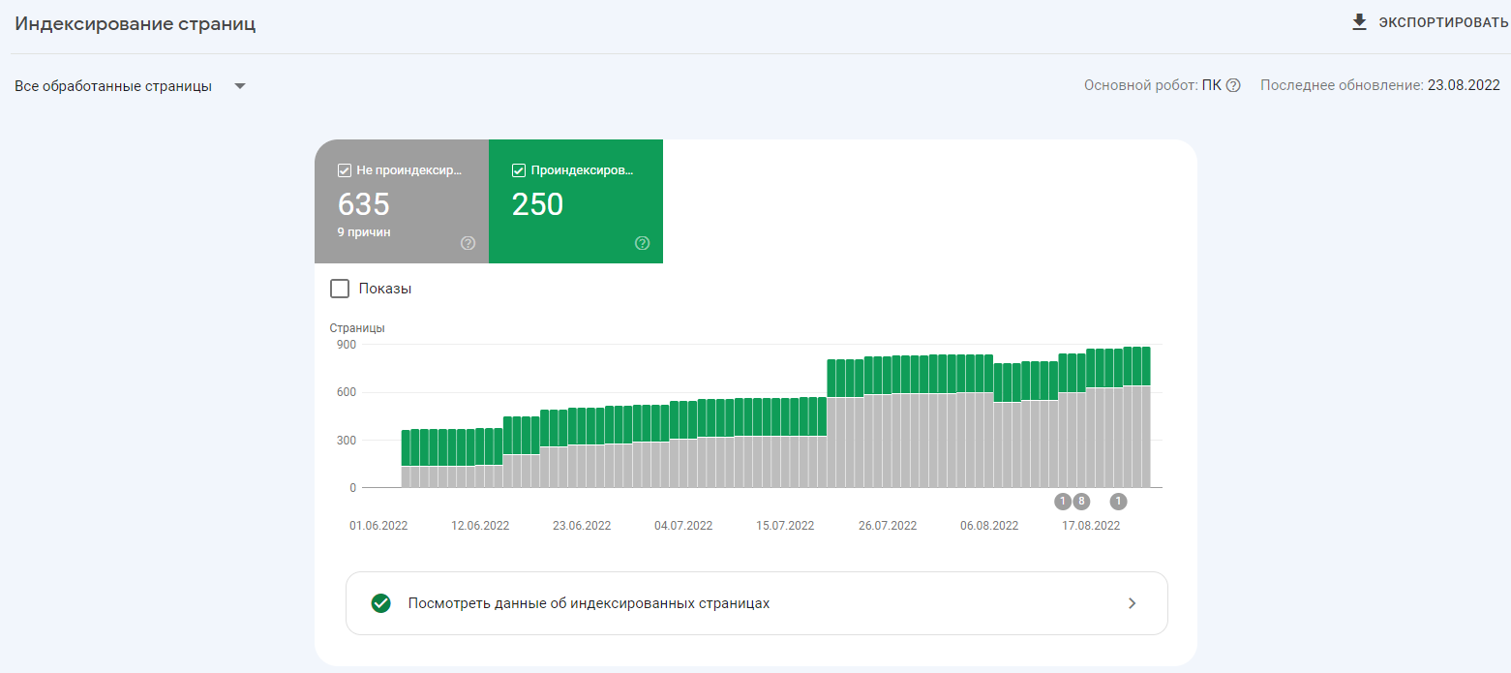The width and height of the screenshot is (1511, 673).
Task: Enable the Показы checkbox
Action: click(340, 288)
